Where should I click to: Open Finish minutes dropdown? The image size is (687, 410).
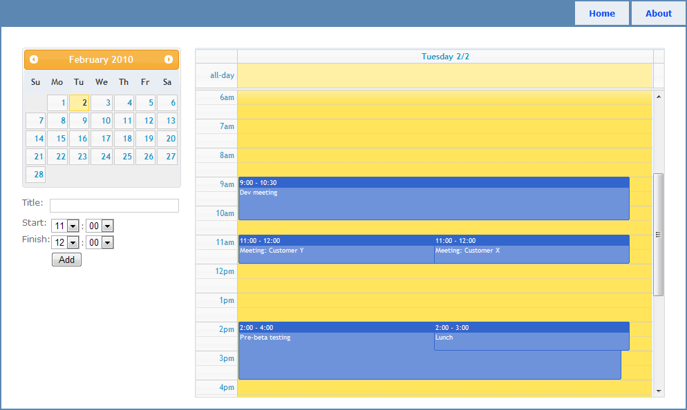tap(100, 242)
